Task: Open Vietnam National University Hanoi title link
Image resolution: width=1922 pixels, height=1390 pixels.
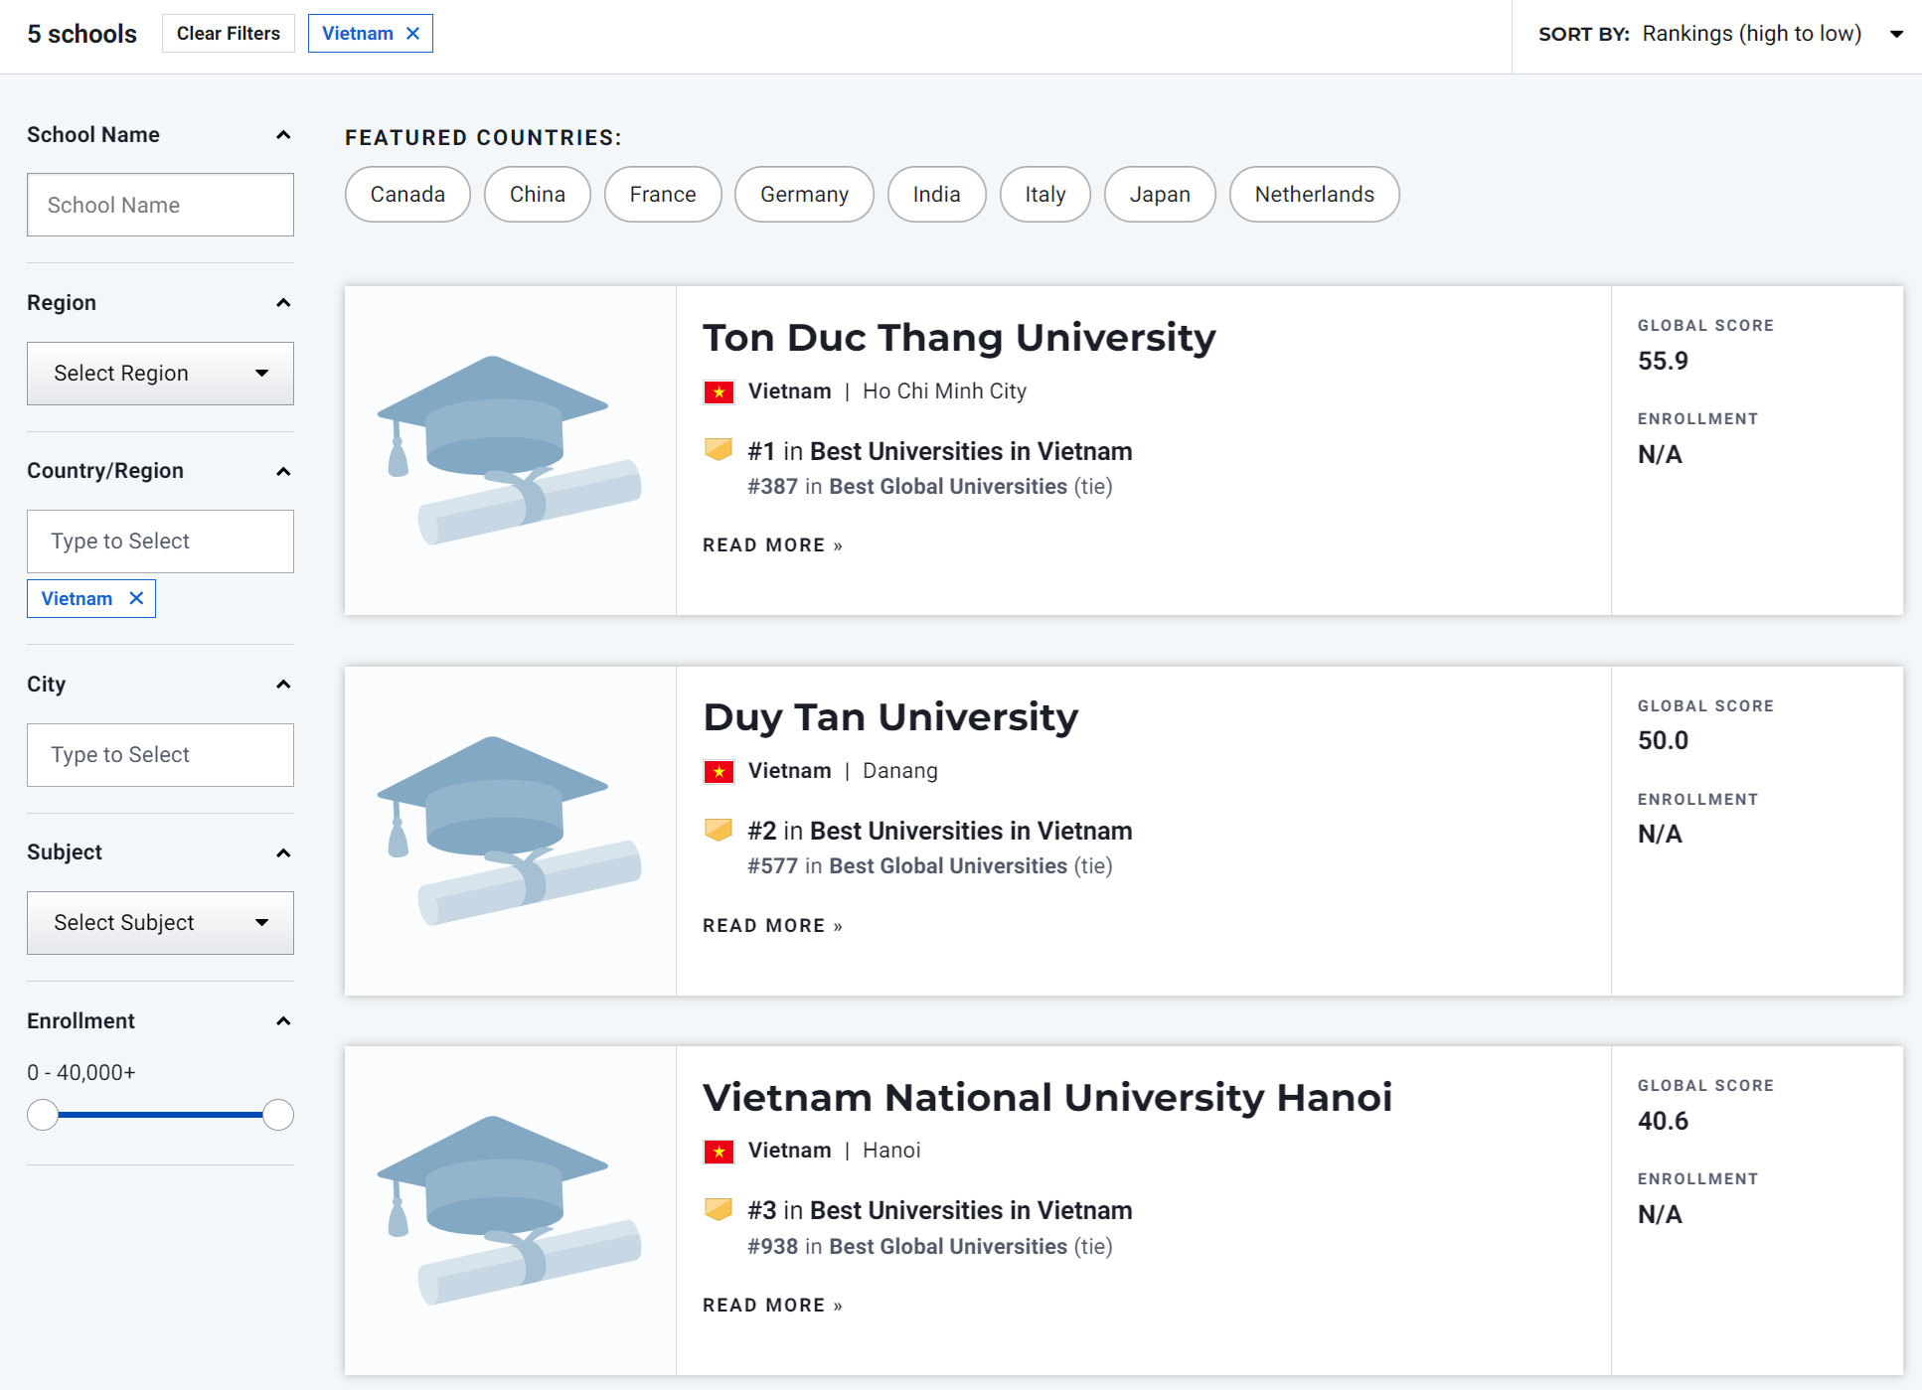Action: 1047,1098
